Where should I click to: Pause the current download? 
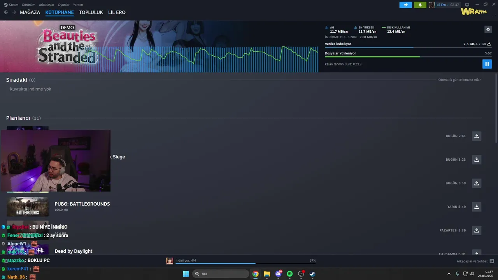pyautogui.click(x=487, y=64)
